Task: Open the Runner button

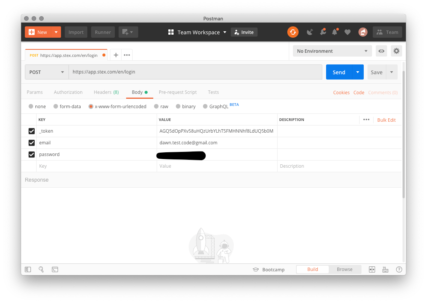Action: pos(103,32)
